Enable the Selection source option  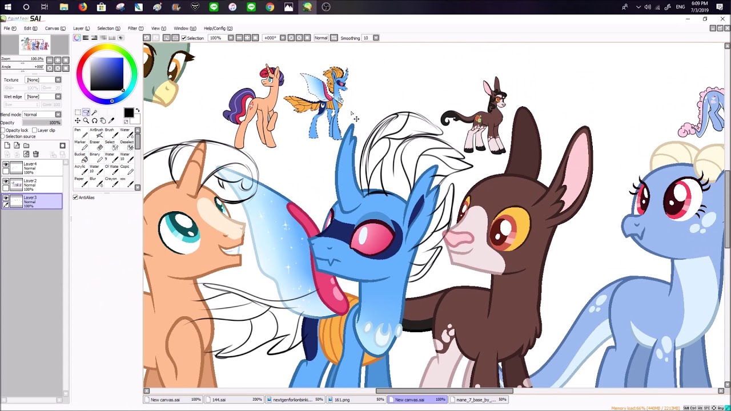(2, 136)
